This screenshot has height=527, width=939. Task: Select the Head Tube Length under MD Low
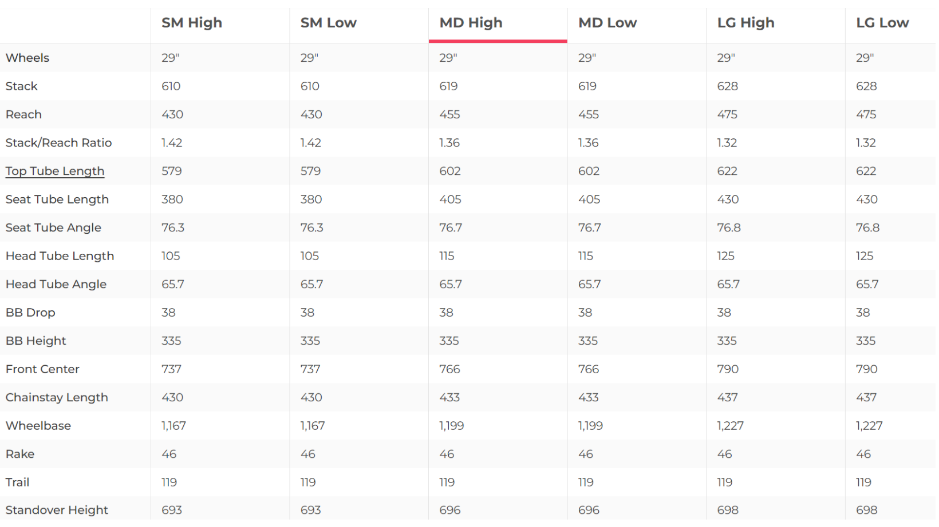tap(586, 256)
